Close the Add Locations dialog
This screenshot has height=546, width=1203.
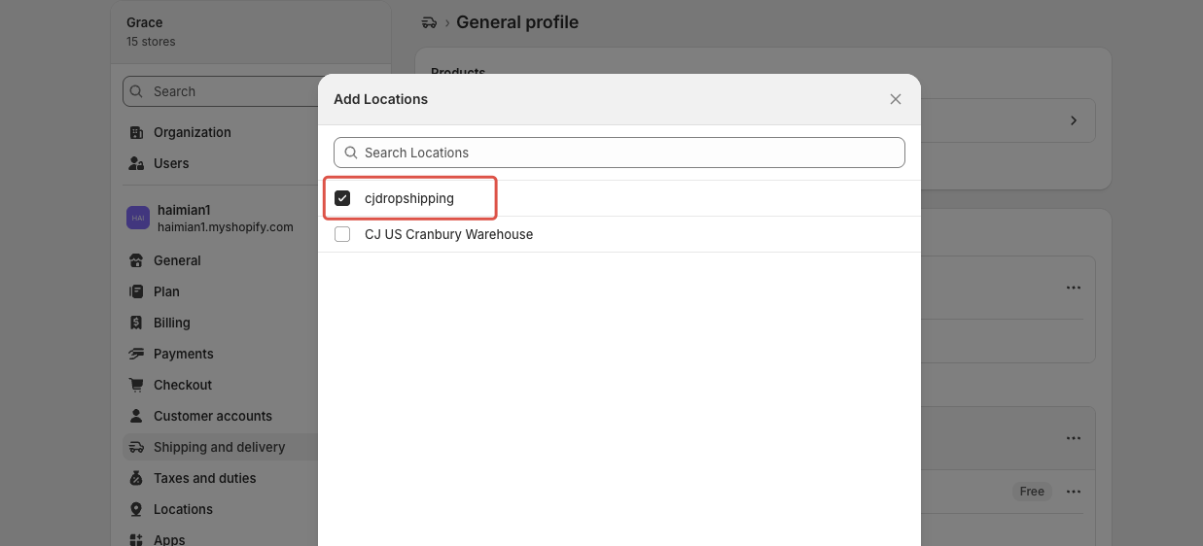coord(896,99)
